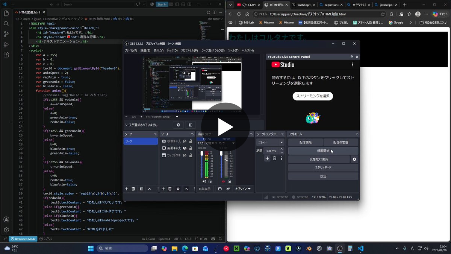Viewport: 451px width, 254px height.
Task: Add a new source with plus icon
Action: pyautogui.click(x=163, y=189)
